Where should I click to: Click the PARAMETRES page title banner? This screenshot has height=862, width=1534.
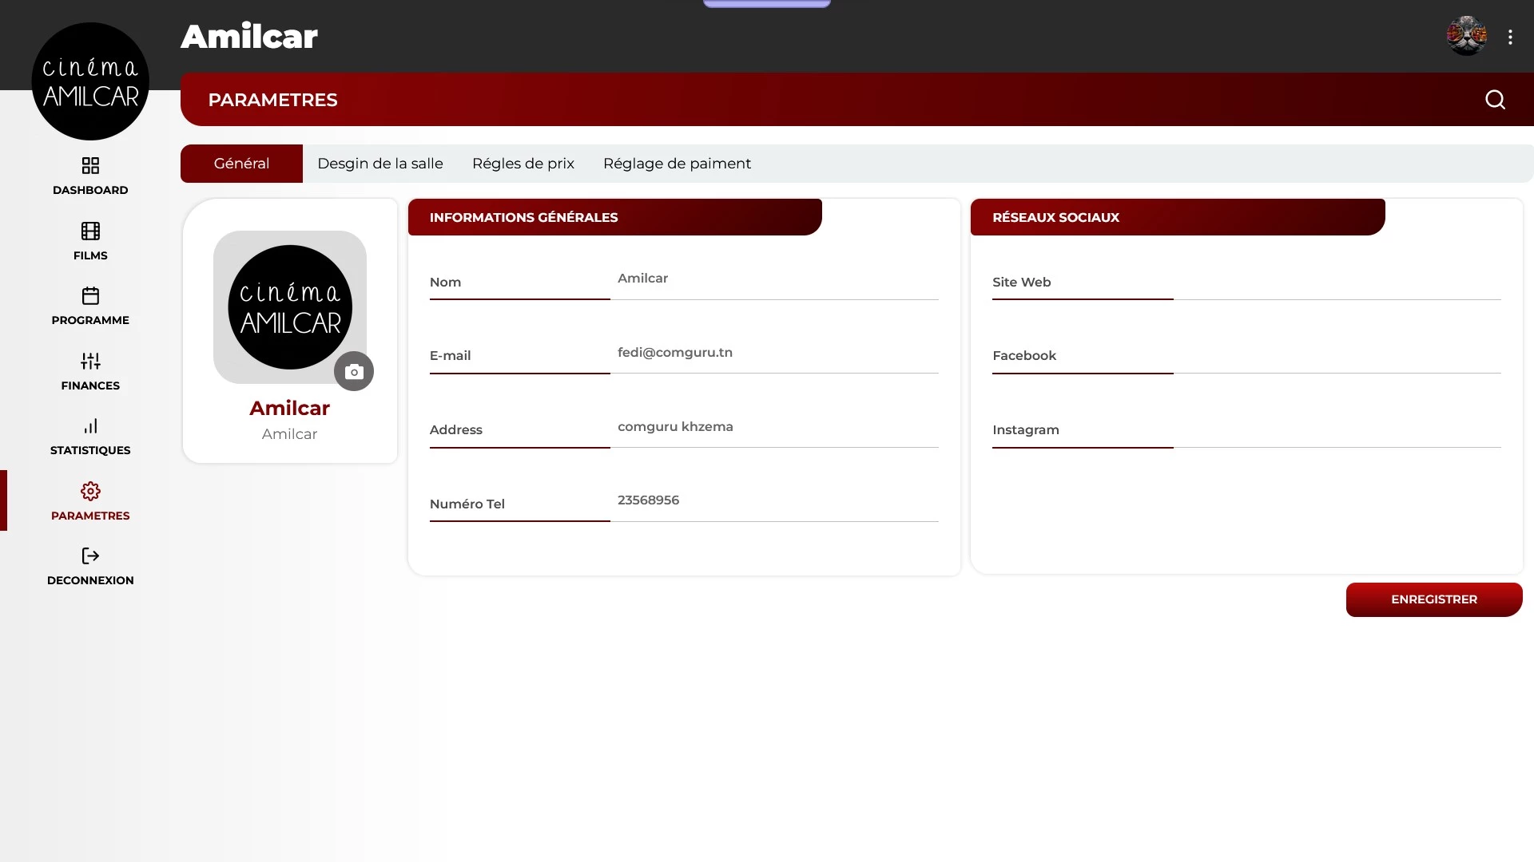pyautogui.click(x=857, y=100)
